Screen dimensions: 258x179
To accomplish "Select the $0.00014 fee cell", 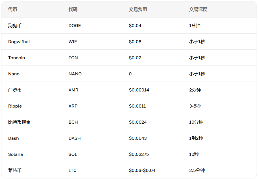I will (139, 90).
